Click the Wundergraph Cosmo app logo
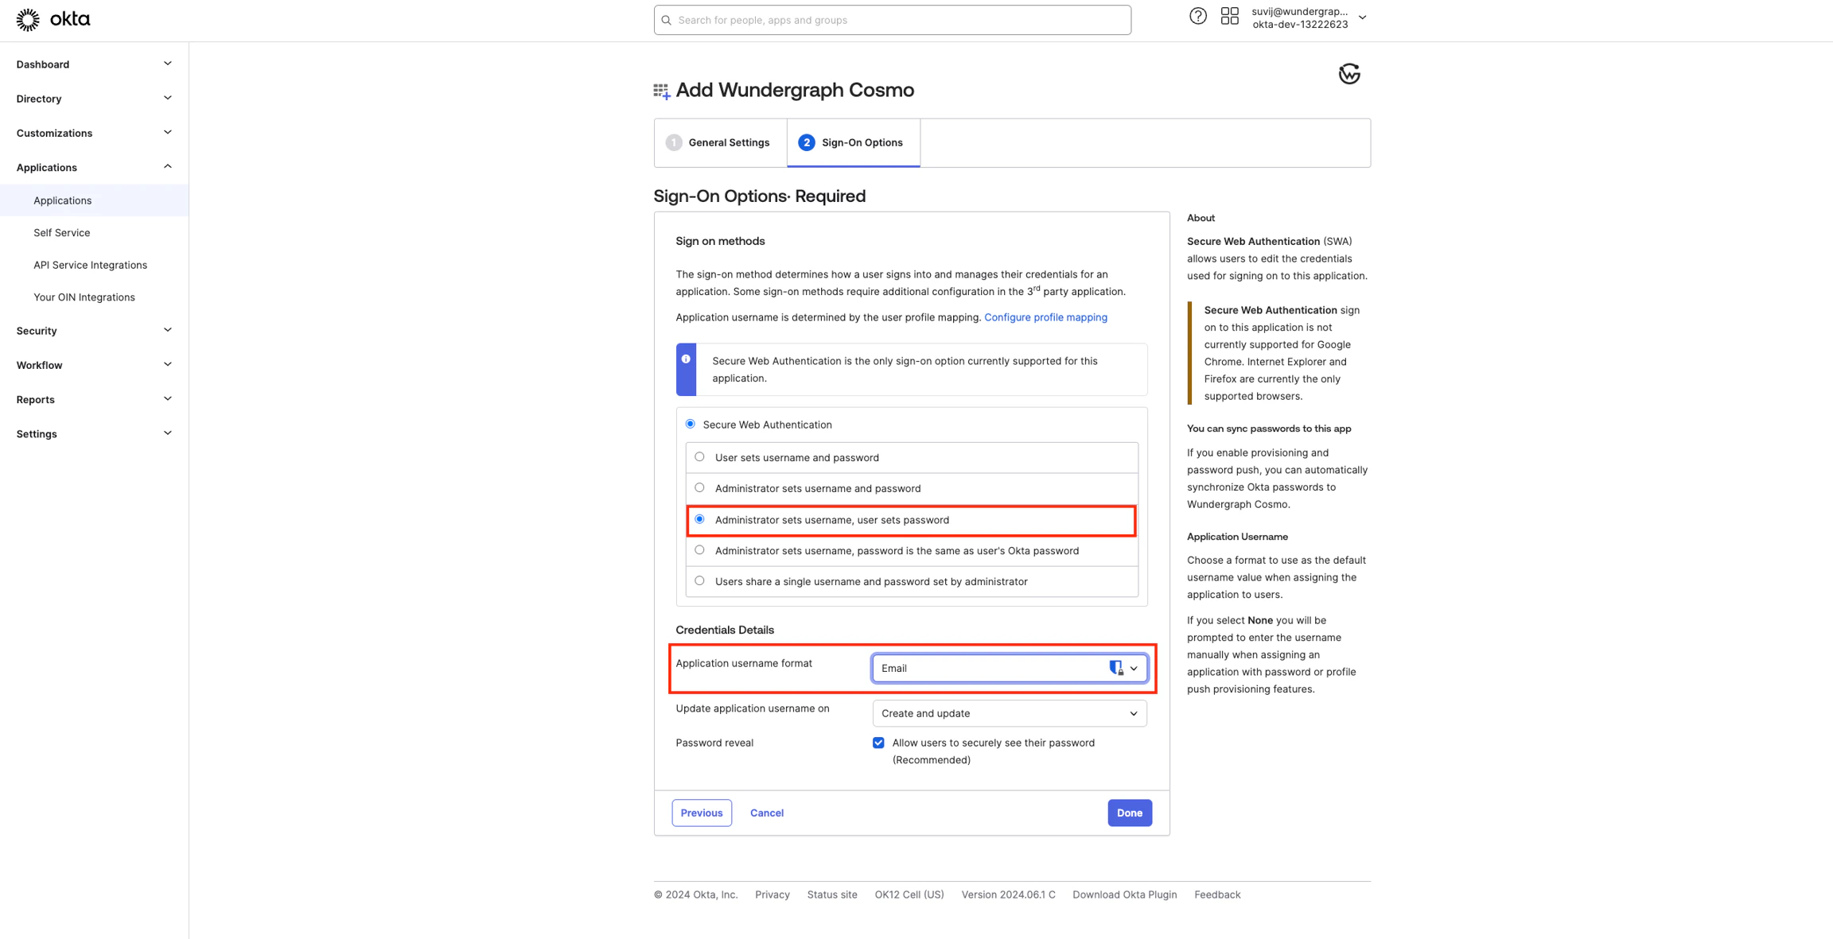The width and height of the screenshot is (1833, 939). tap(1348, 73)
